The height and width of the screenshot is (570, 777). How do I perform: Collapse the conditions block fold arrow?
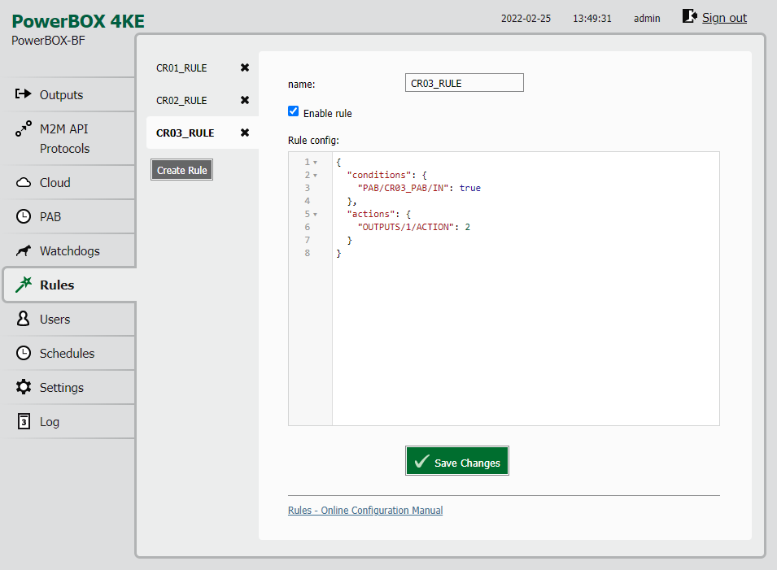pos(315,176)
